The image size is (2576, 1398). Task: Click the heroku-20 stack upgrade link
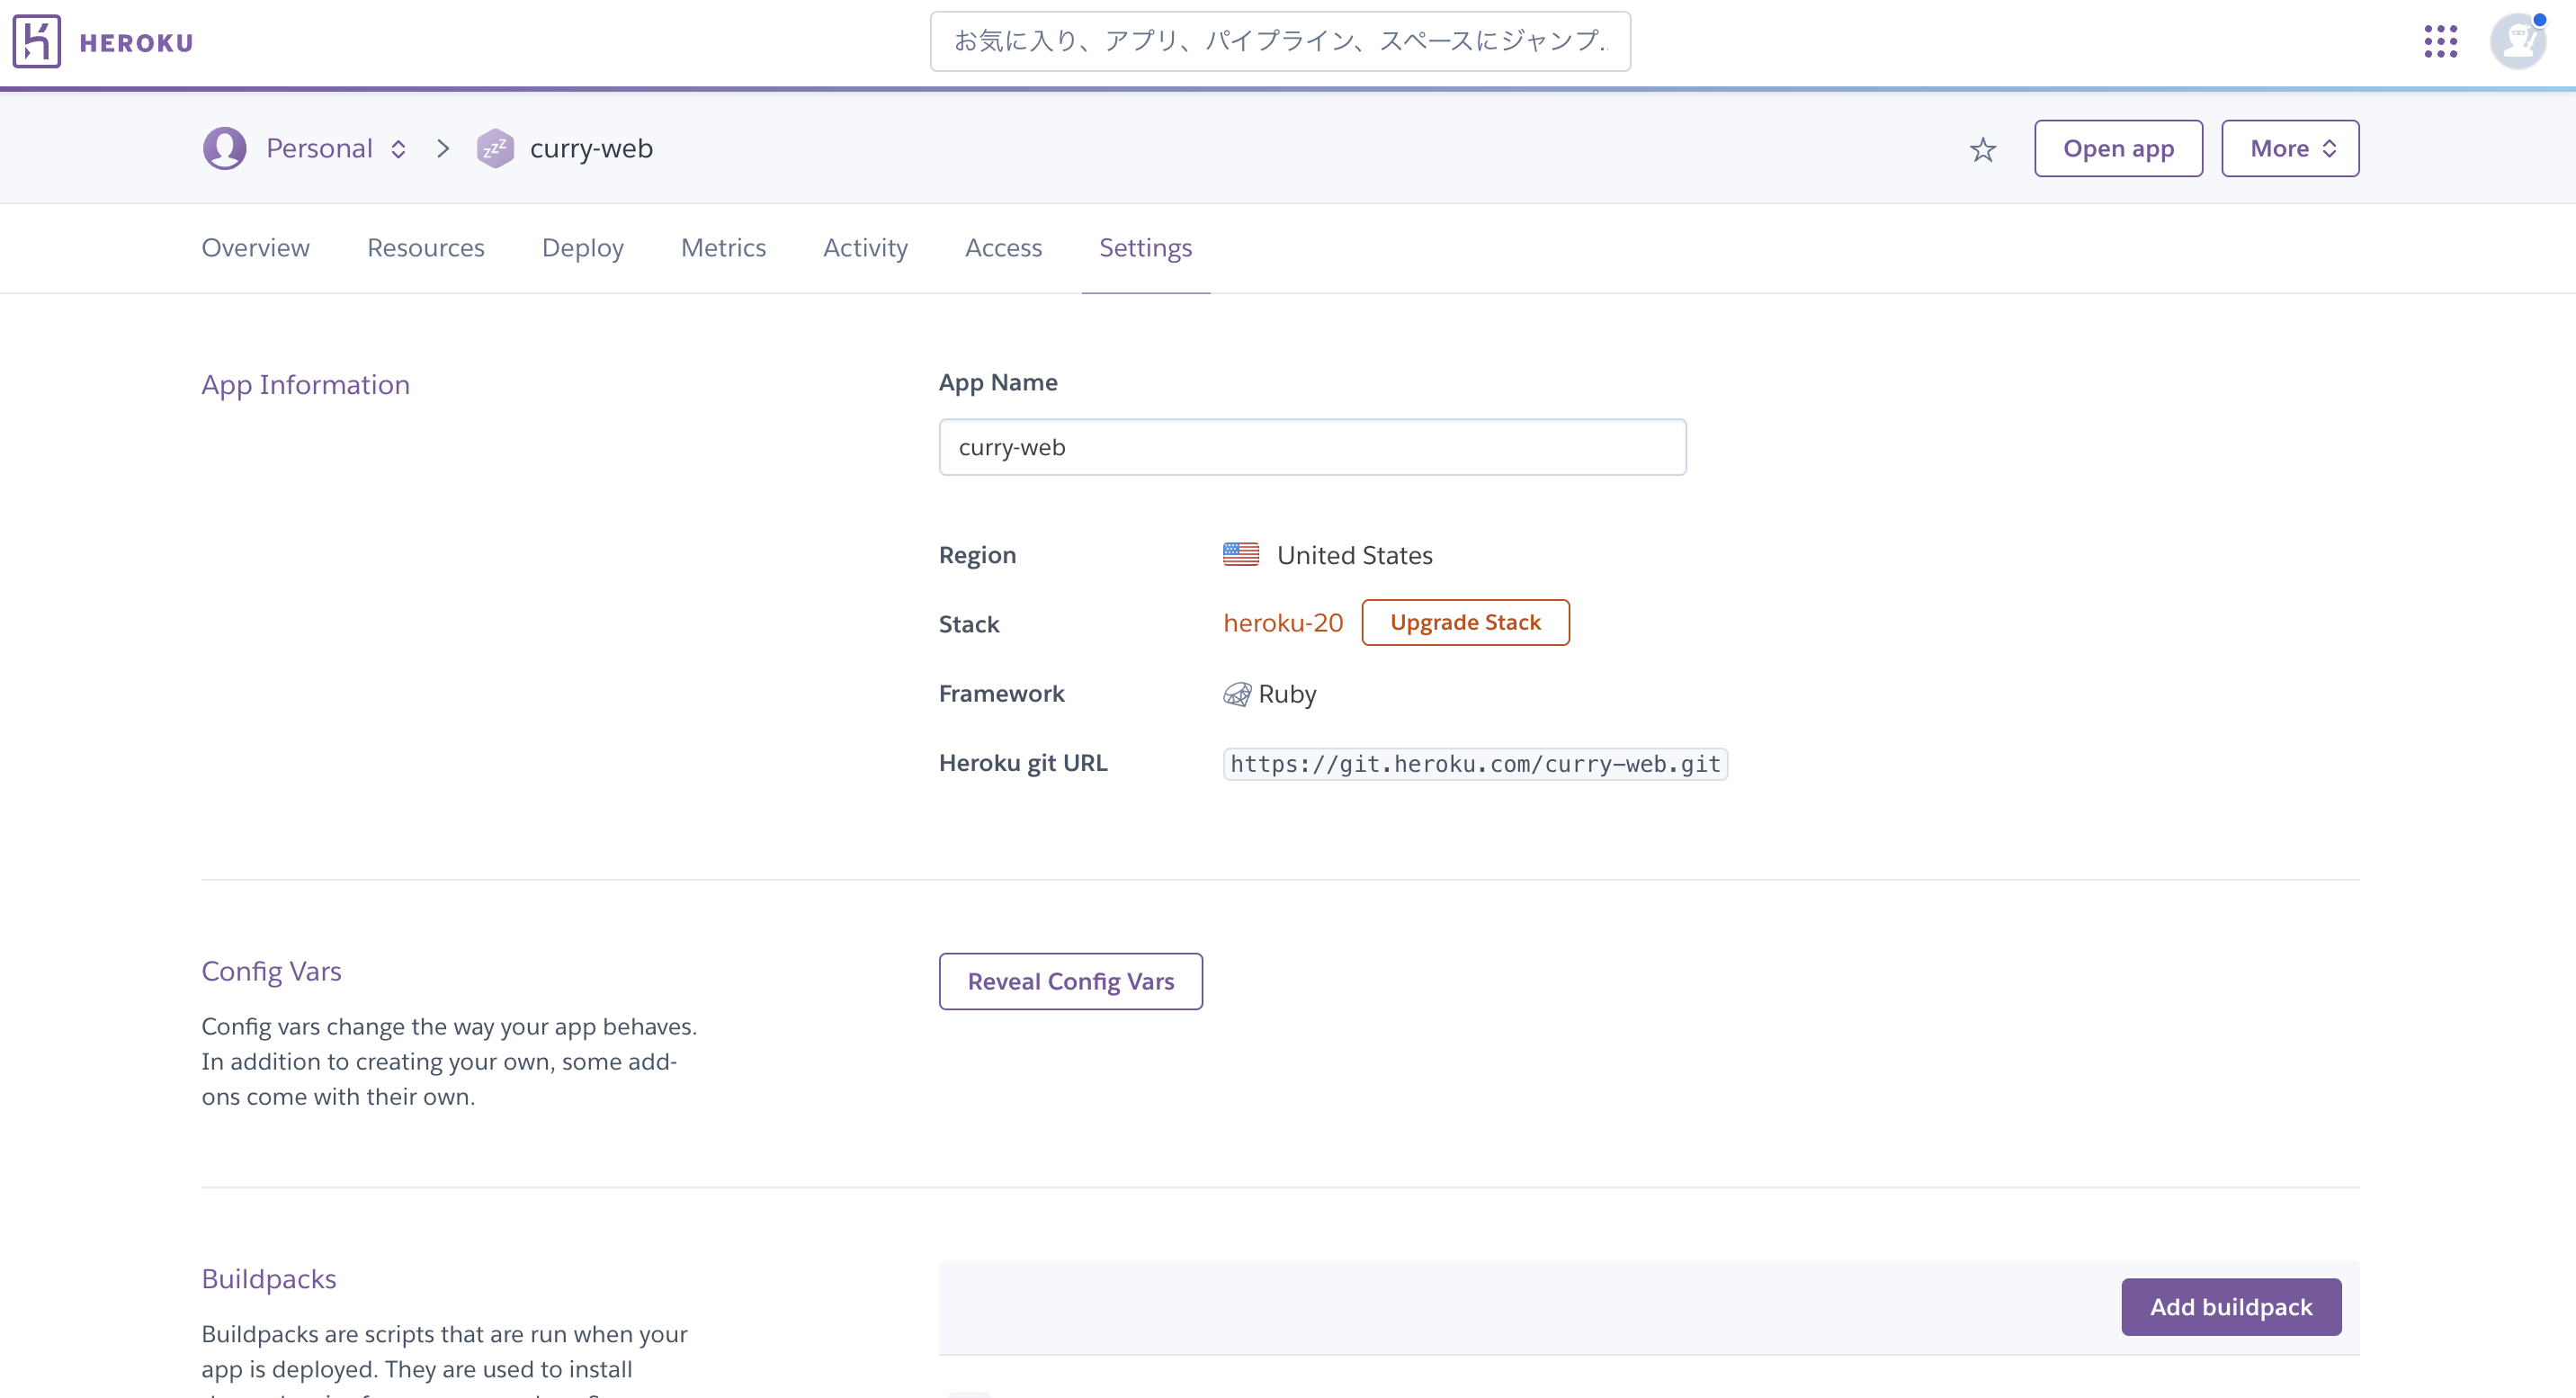pos(1466,622)
